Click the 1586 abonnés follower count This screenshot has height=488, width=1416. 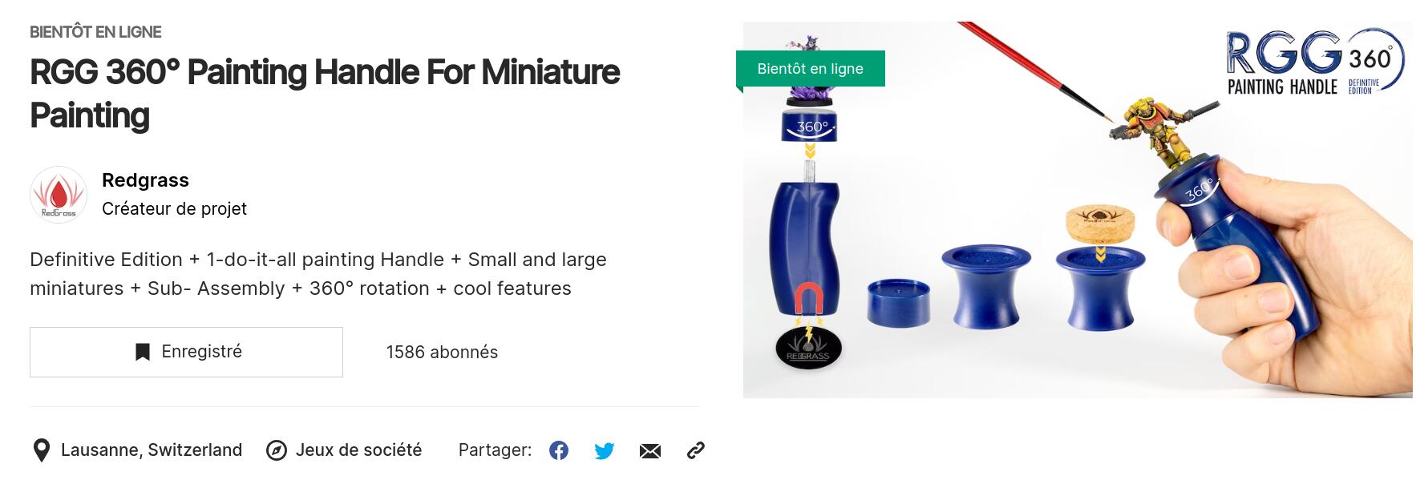click(x=442, y=353)
